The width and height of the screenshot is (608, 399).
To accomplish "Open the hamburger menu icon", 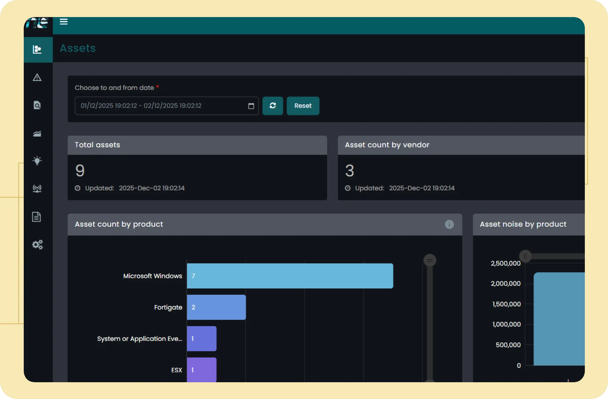I will pos(64,22).
